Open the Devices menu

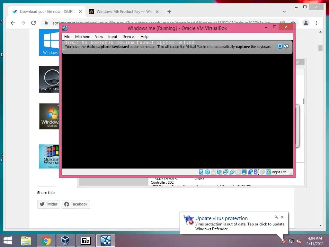pyautogui.click(x=129, y=37)
